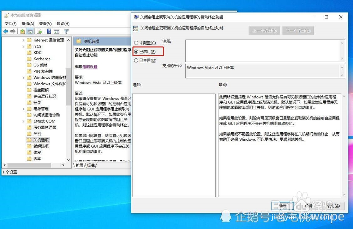Expand the Windows 时间服务 tree node
353x229 pixels.
pyautogui.click(x=23, y=78)
